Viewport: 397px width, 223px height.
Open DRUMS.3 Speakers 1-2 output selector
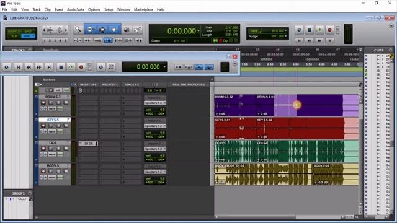click(x=155, y=103)
